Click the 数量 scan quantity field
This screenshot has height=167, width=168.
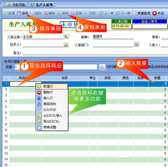(x=17, y=67)
